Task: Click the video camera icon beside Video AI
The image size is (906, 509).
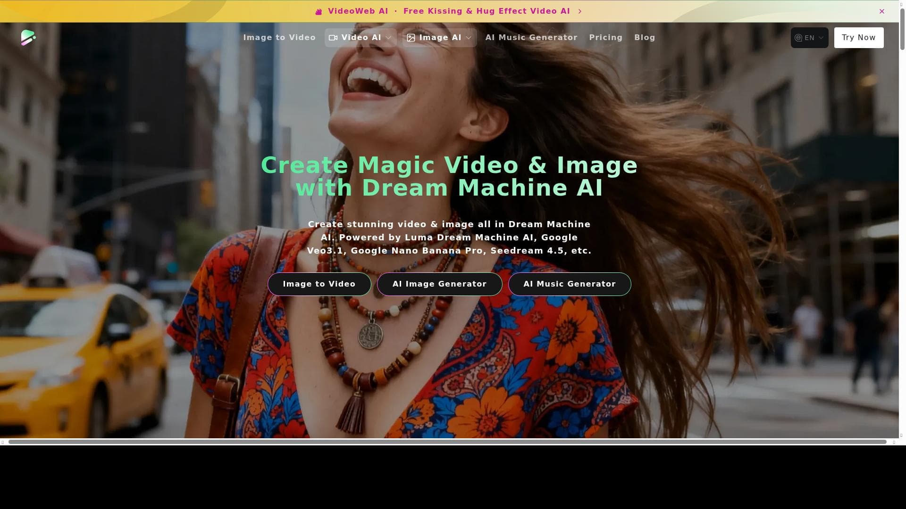Action: click(x=333, y=38)
